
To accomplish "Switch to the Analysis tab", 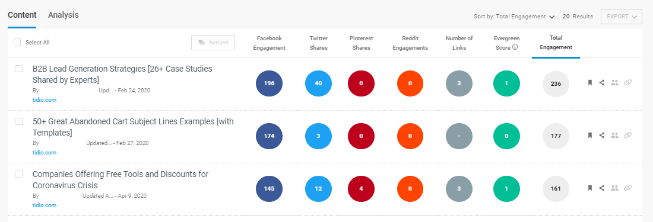I will (x=64, y=15).
